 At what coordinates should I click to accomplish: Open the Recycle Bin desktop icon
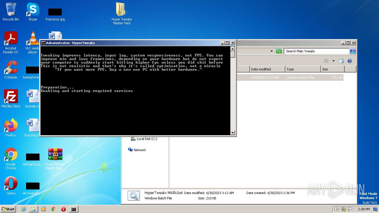(x=11, y=12)
